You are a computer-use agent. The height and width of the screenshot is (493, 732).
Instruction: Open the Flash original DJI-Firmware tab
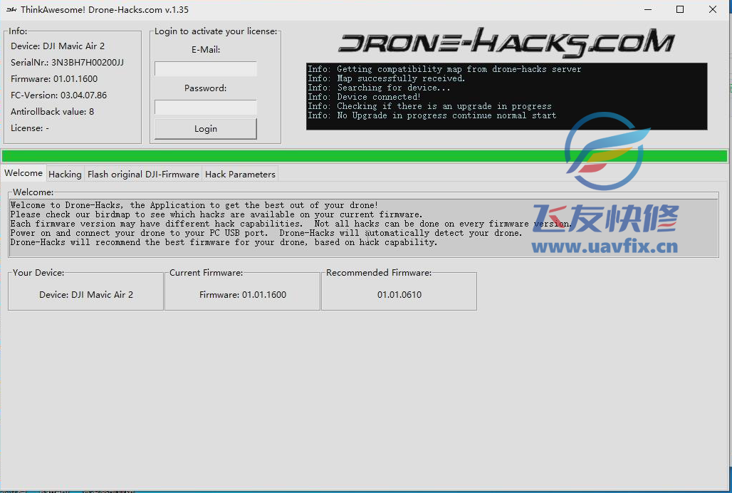tap(143, 174)
